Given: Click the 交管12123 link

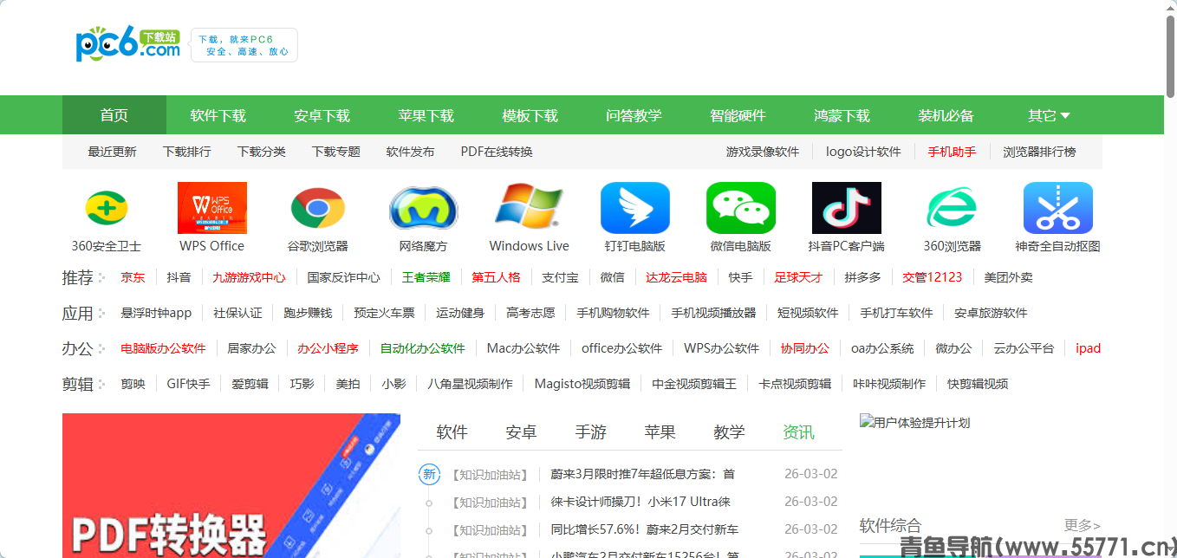Looking at the screenshot, I should click(933, 277).
